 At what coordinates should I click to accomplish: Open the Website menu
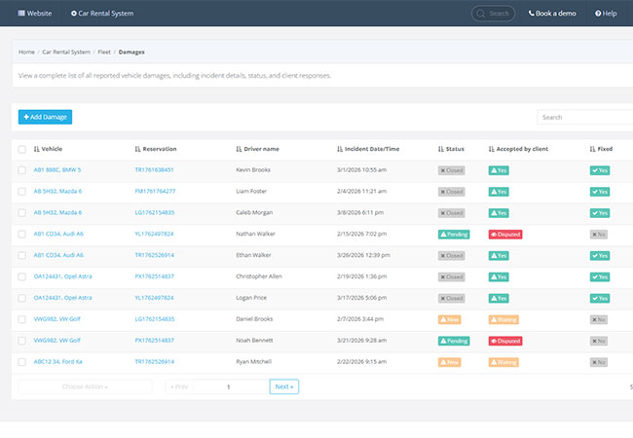point(35,14)
